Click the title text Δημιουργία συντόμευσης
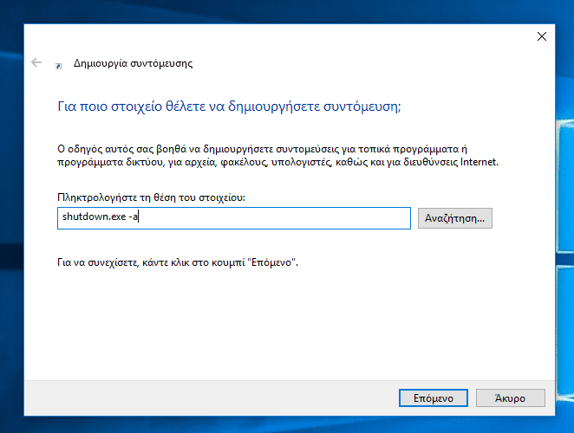574x433 pixels. [x=133, y=63]
